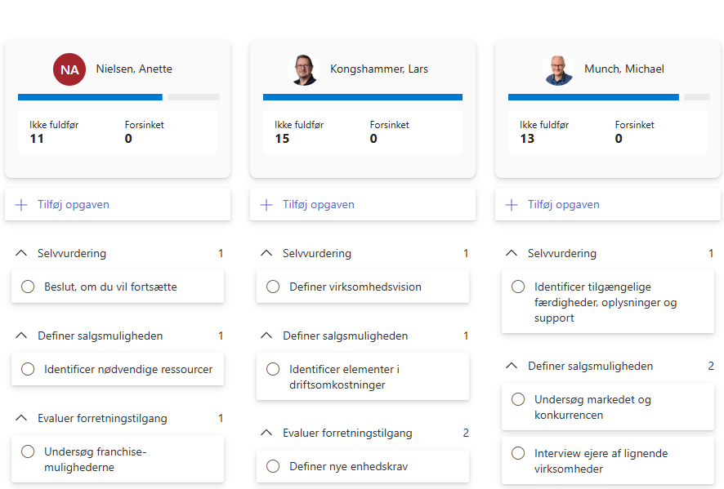Complete the 'Definer virksomhedsvision' task circle

pos(273,287)
